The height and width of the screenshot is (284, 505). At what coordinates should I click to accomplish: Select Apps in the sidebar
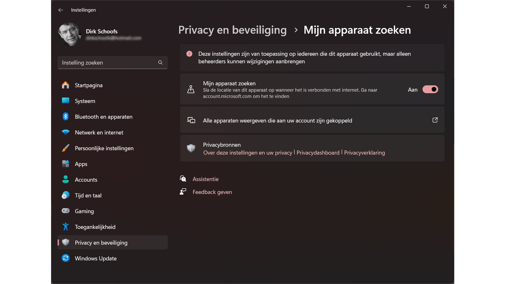81,164
